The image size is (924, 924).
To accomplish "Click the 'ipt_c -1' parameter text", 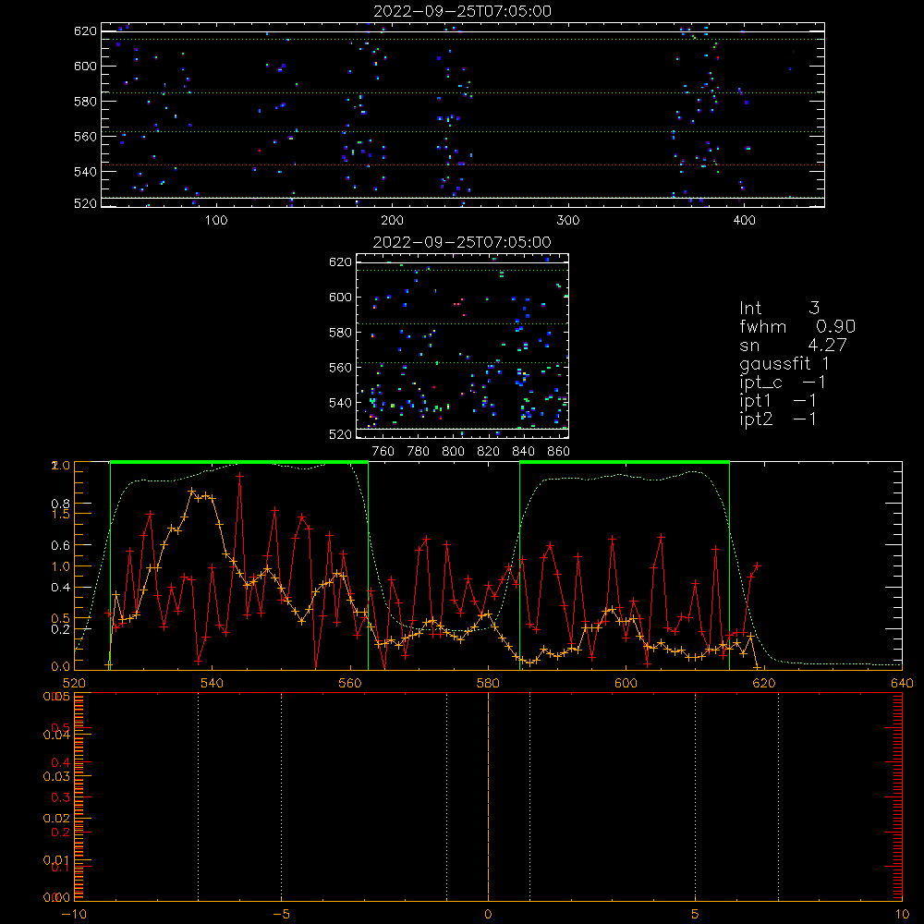I will click(x=783, y=383).
